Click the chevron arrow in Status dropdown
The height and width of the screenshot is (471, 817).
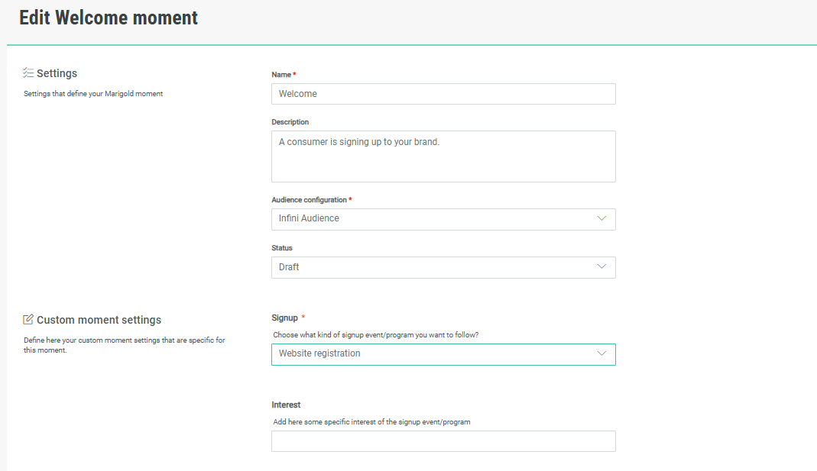601,266
